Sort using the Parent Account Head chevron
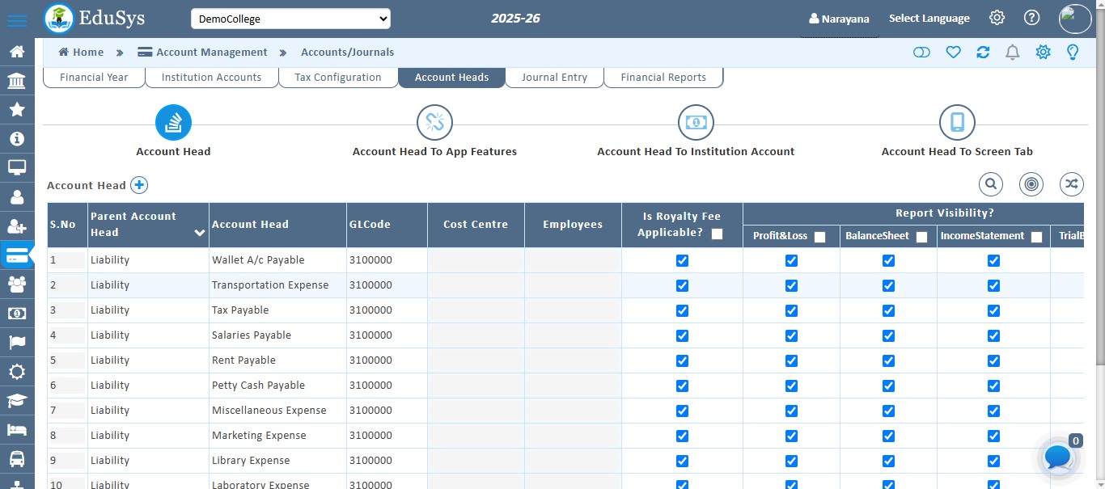Screen dimensions: 1105x489 199,232
